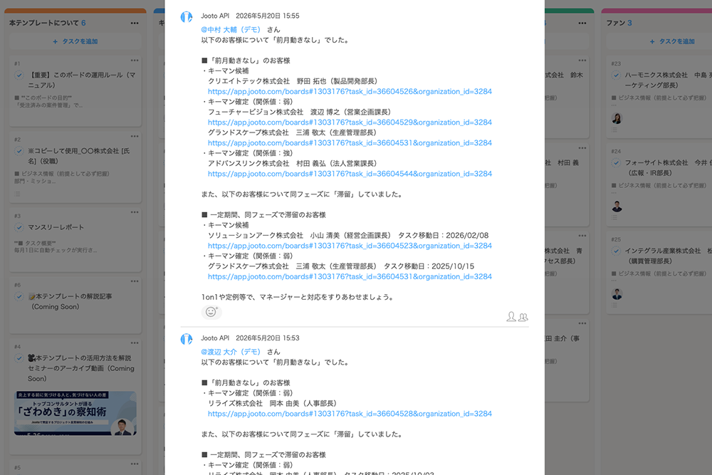This screenshot has height=475, width=712.
Task: Open assignee avatar on card #24
Action: [617, 207]
